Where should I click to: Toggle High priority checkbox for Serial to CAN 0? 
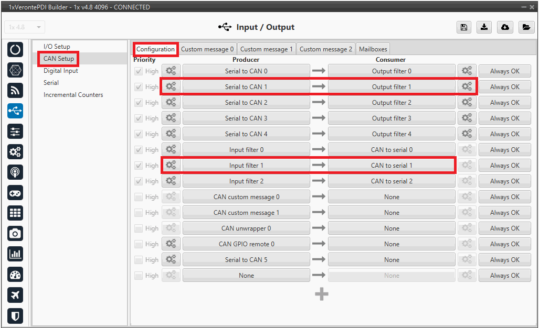coord(139,71)
